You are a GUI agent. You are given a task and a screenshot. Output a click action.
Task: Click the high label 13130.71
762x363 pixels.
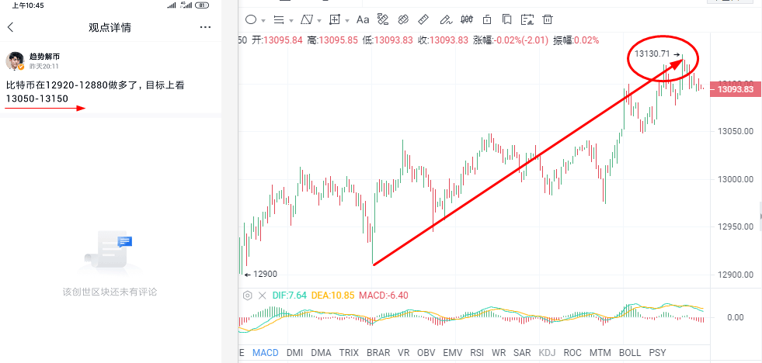[652, 54]
